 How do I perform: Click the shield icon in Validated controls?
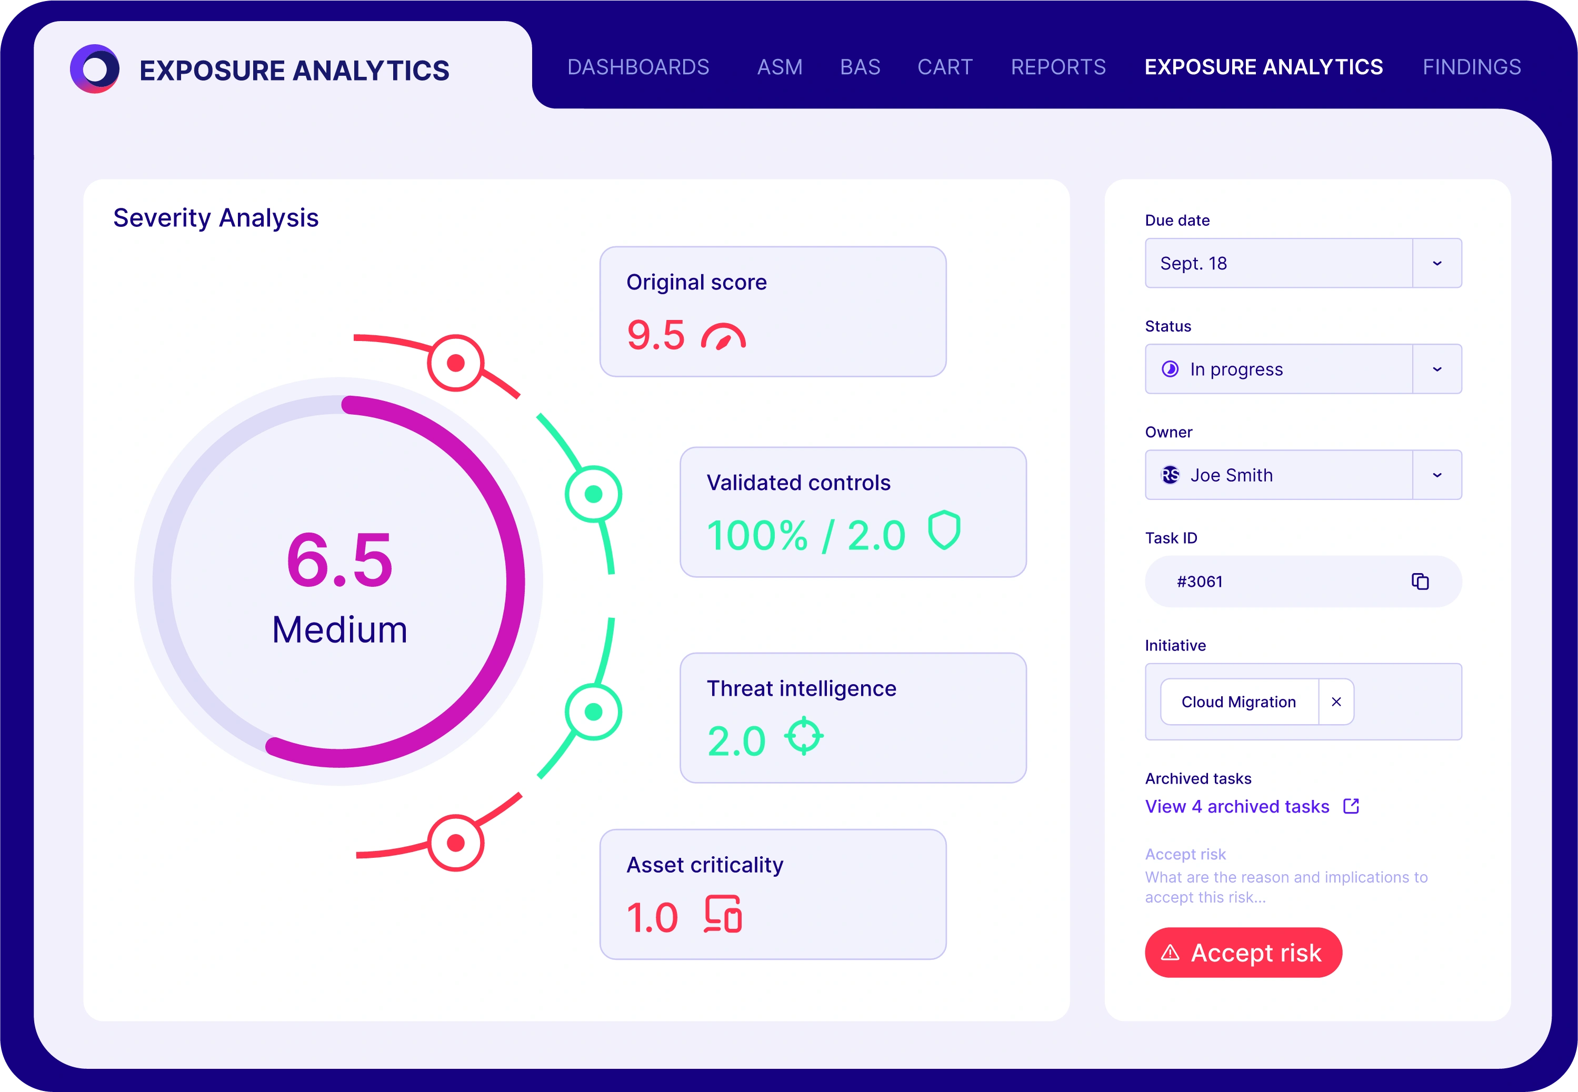click(944, 530)
